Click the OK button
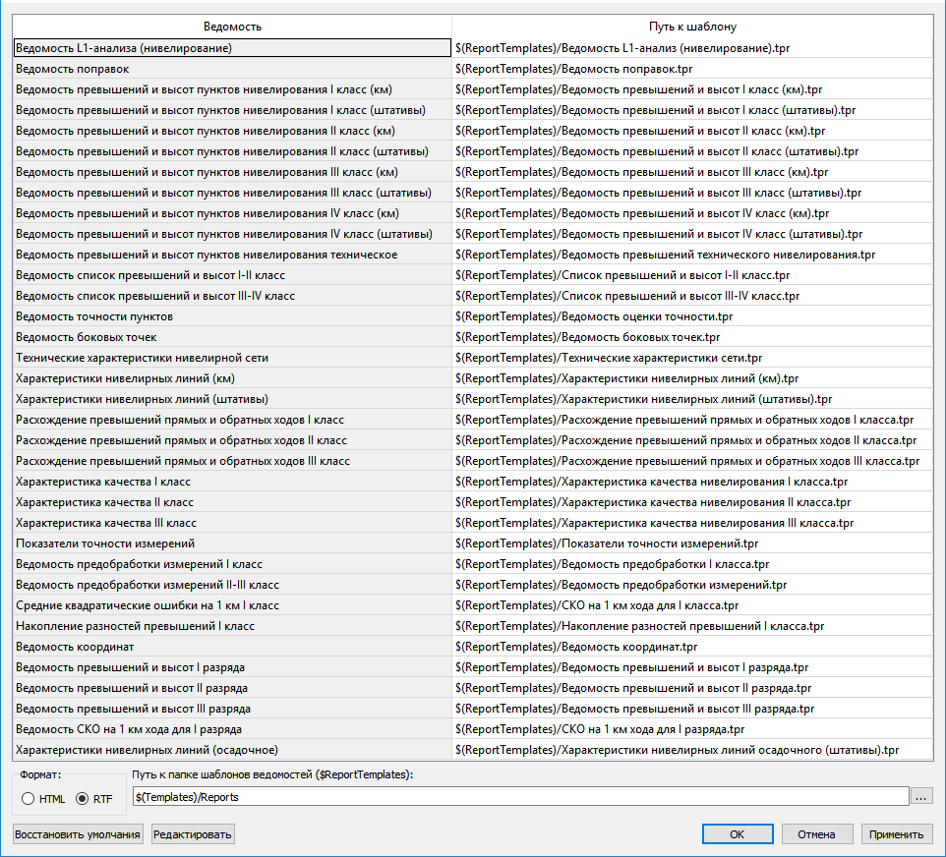Image resolution: width=946 pixels, height=857 pixels. [737, 834]
